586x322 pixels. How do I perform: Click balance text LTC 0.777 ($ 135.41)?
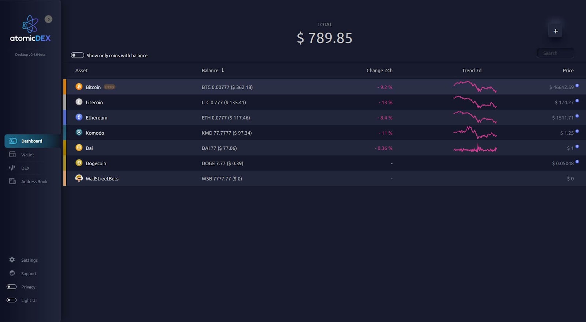point(224,102)
